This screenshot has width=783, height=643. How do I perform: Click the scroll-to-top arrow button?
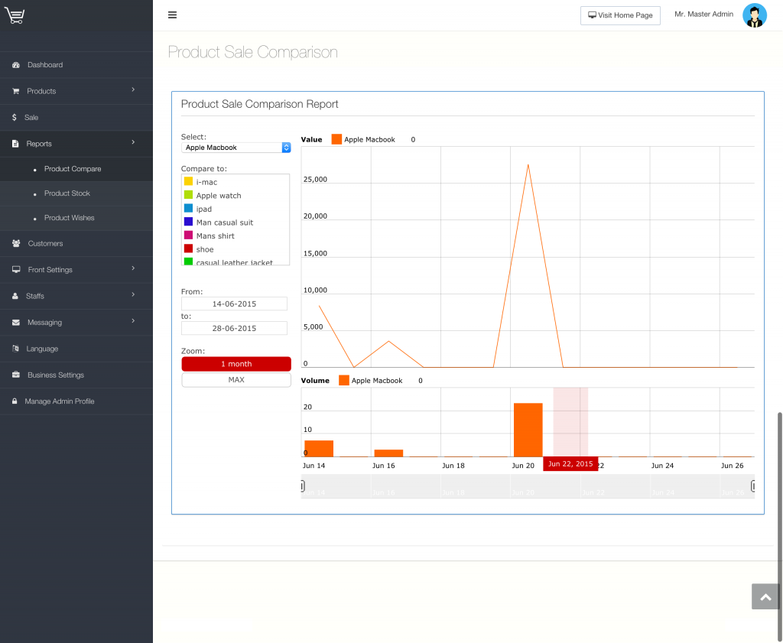tap(765, 596)
